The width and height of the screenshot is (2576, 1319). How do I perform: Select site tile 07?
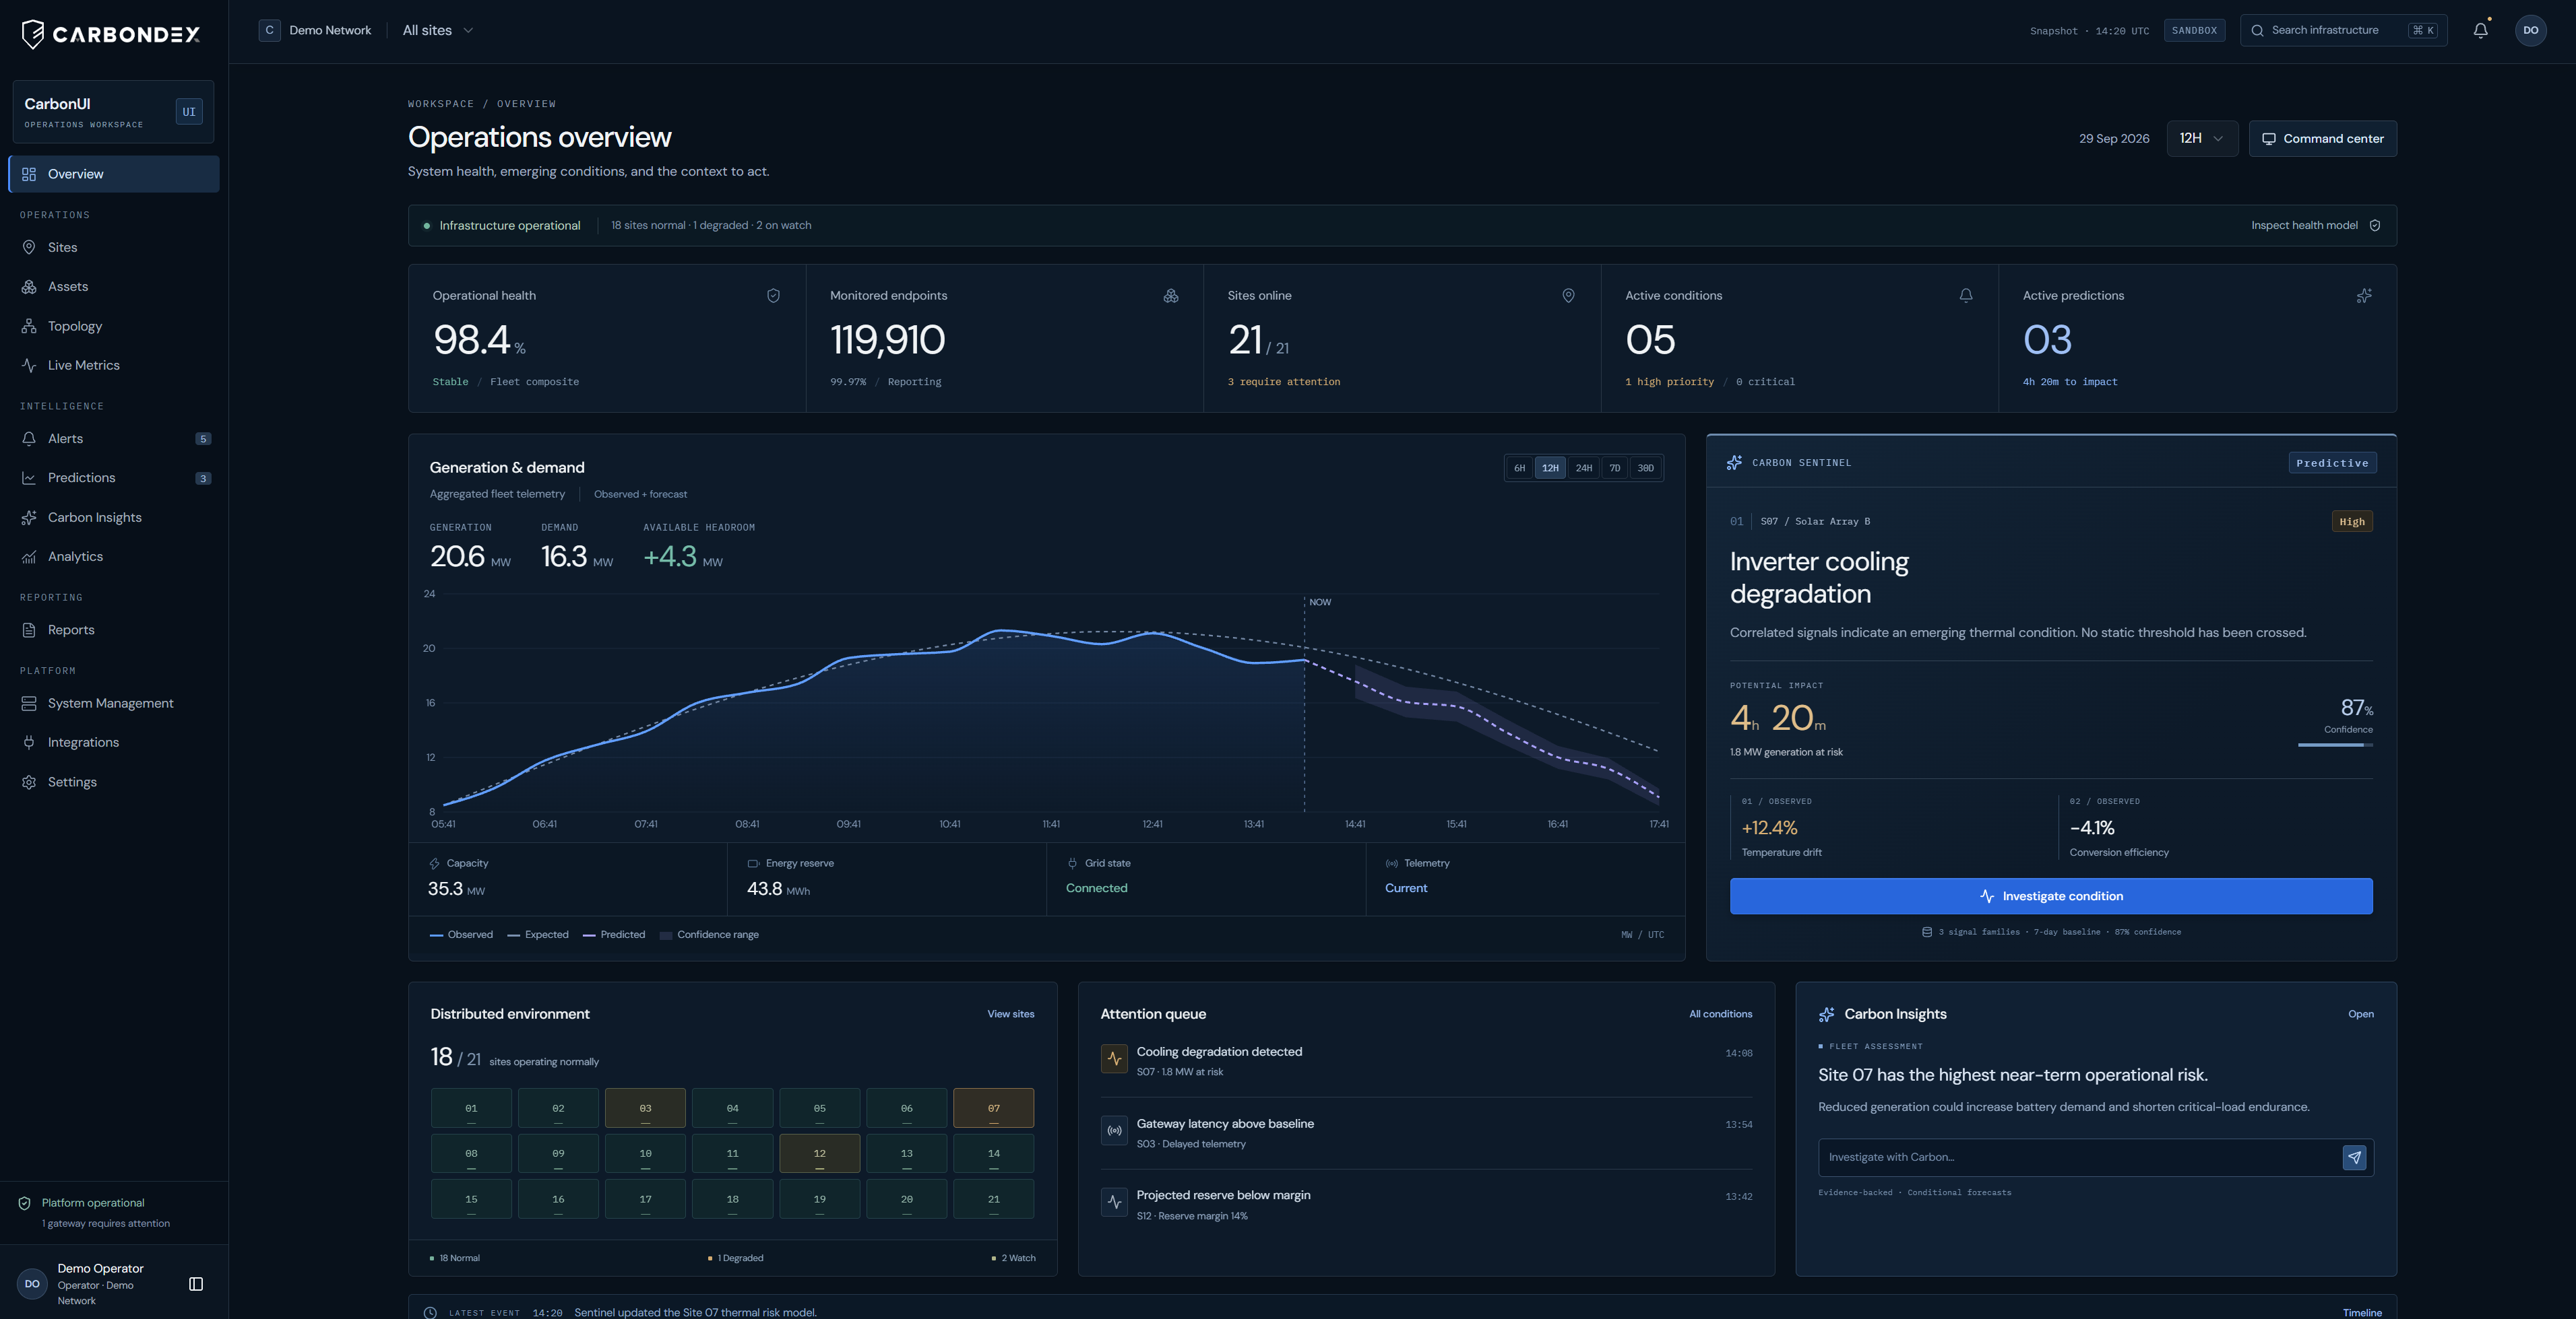click(x=993, y=1108)
